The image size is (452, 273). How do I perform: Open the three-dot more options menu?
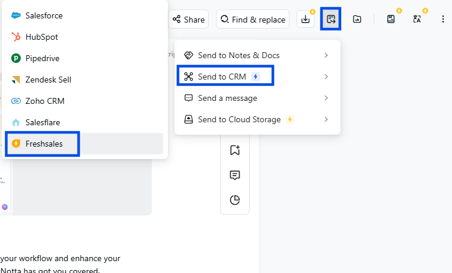443,20
